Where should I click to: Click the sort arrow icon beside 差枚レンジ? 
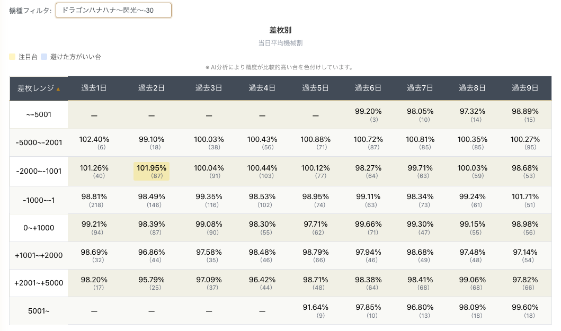tap(58, 89)
